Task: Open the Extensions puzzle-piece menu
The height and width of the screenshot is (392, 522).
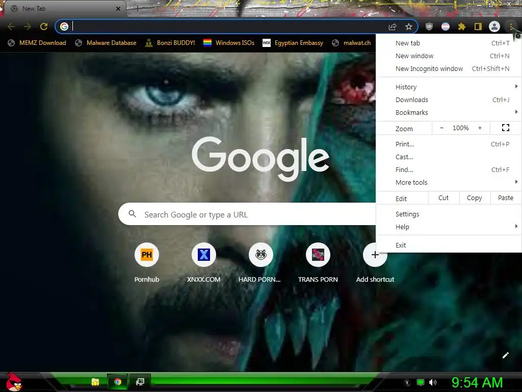Action: tap(461, 27)
